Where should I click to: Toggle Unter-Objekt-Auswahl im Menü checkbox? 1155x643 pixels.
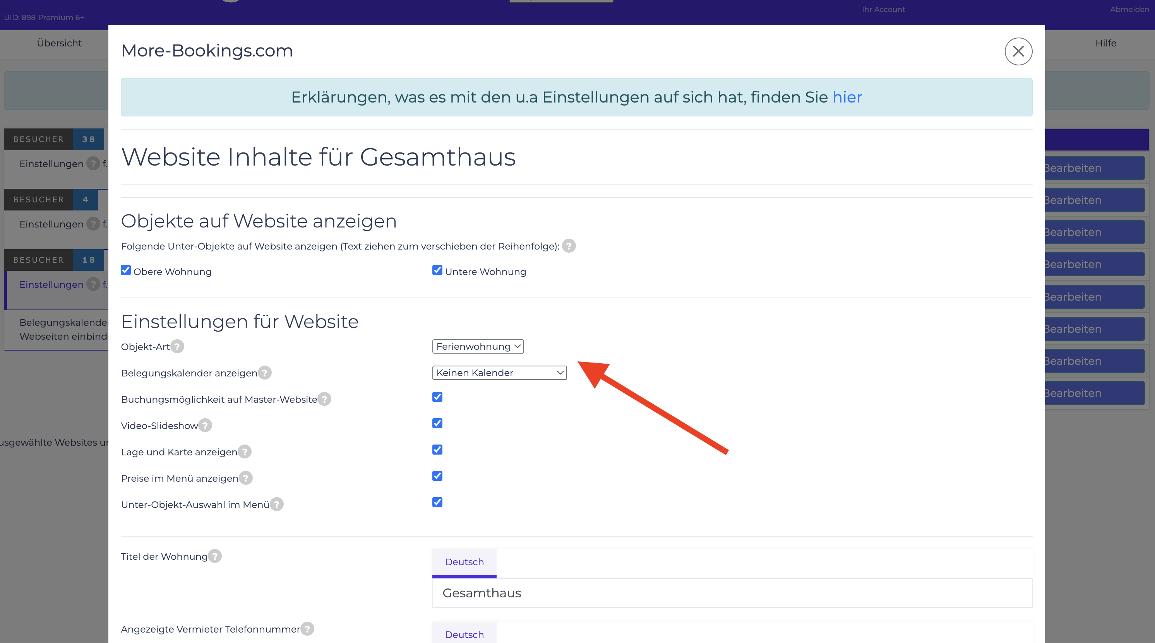437,502
